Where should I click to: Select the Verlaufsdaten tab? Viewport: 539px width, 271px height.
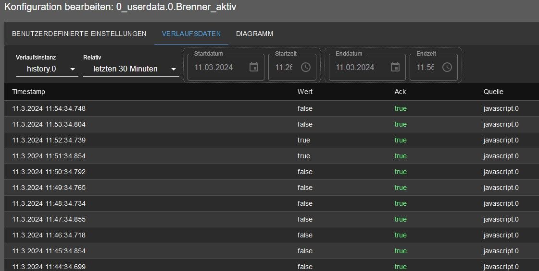pos(191,34)
